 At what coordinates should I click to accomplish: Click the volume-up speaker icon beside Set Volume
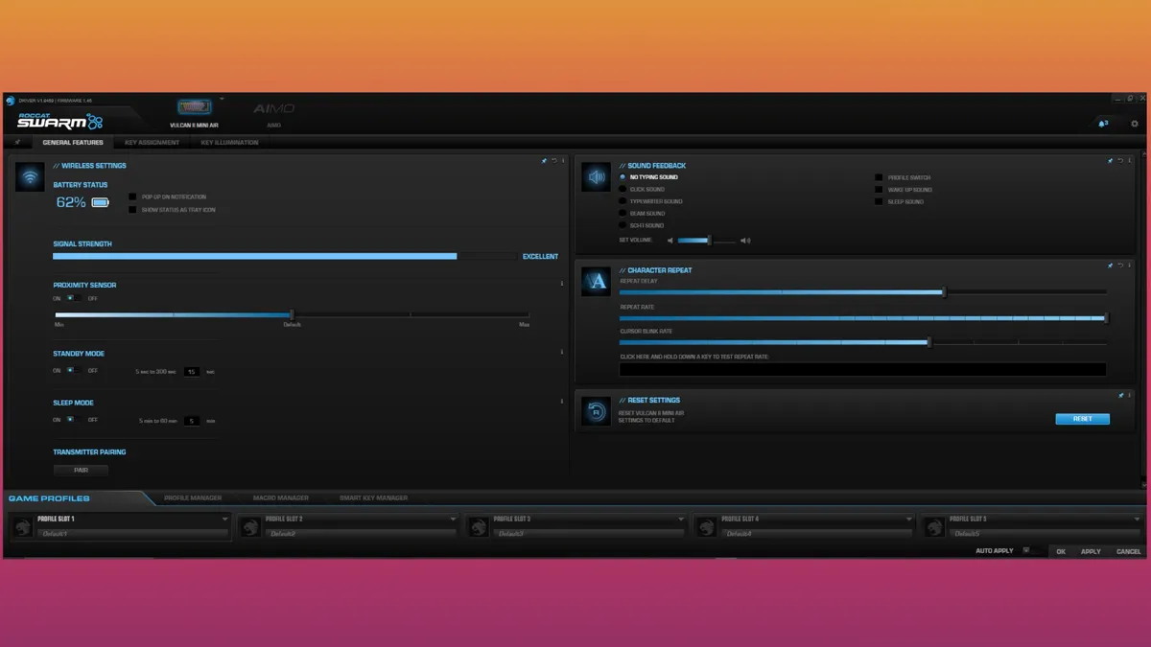745,241
